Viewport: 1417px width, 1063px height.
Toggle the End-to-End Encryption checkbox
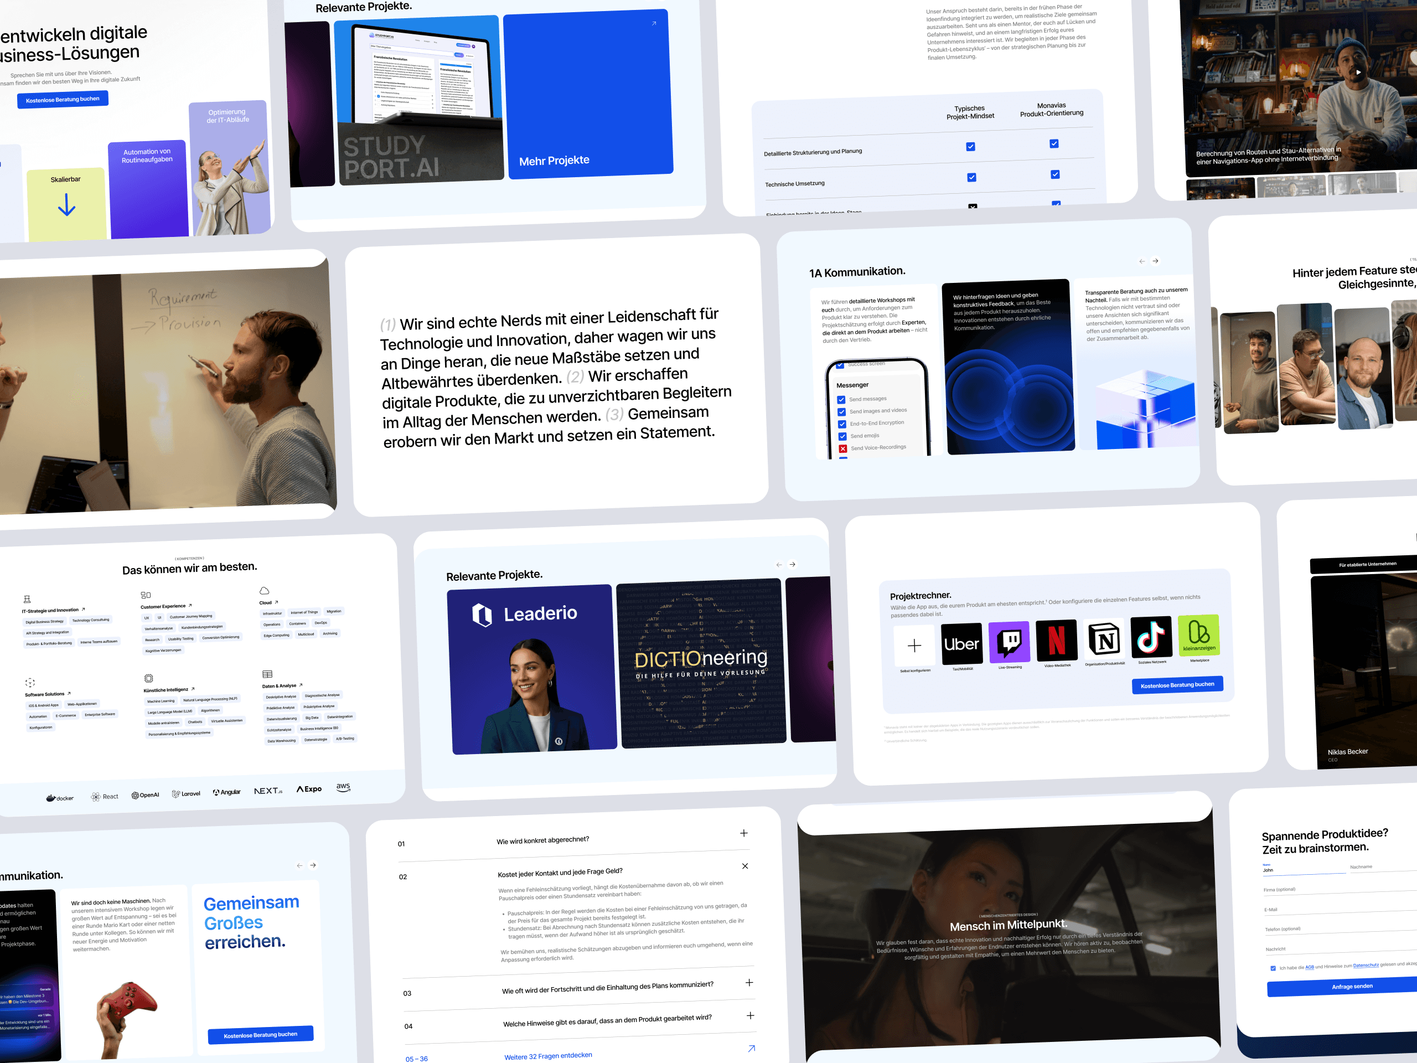pyautogui.click(x=842, y=424)
